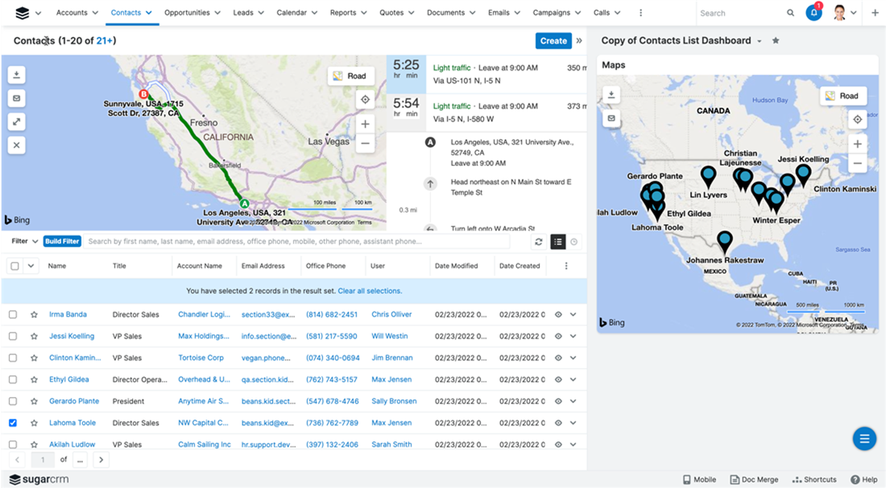Open the Opportunities tab

(x=187, y=13)
